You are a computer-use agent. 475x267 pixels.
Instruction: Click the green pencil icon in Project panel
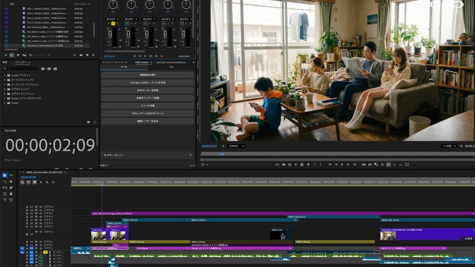(x=5, y=55)
